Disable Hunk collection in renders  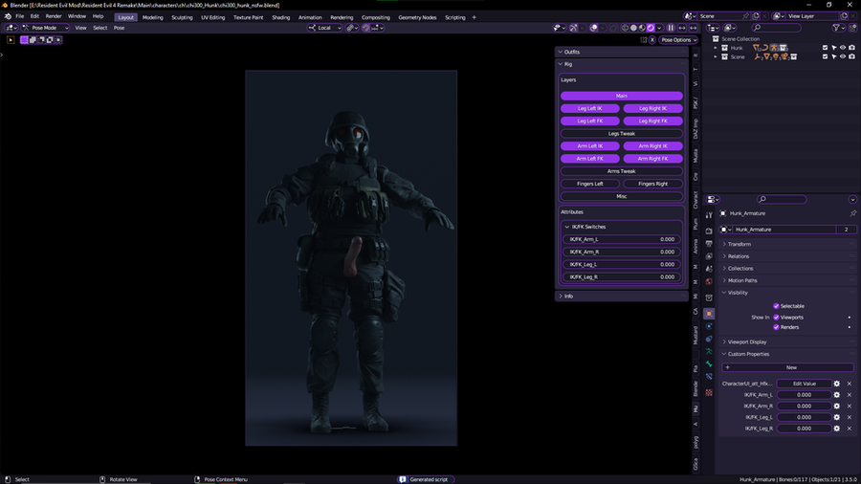click(x=851, y=48)
